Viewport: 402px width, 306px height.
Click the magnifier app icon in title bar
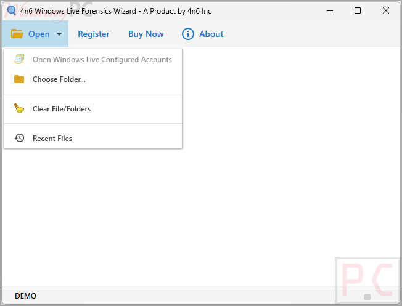(x=11, y=10)
